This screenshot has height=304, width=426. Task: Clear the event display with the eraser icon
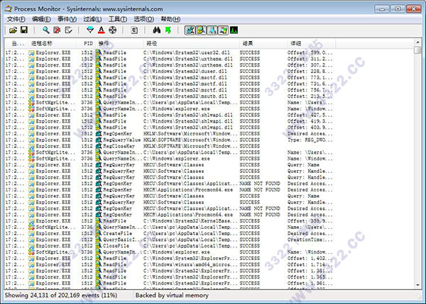pyautogui.click(x=68, y=30)
